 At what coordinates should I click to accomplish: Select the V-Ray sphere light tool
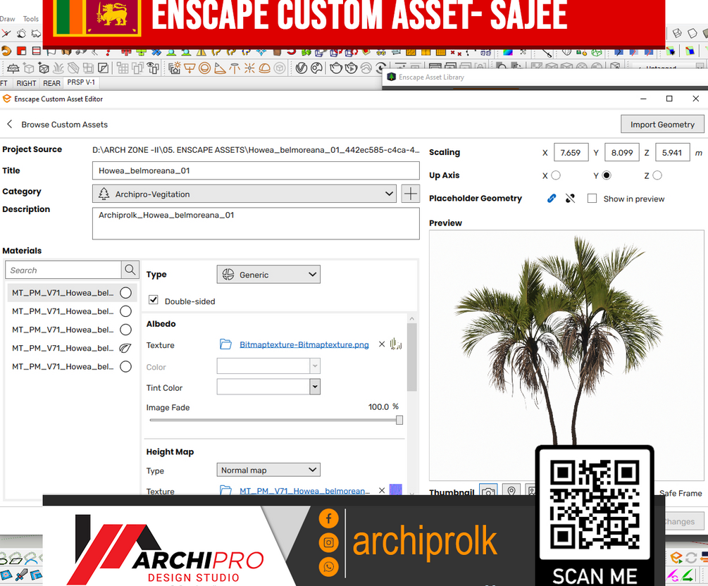click(x=204, y=68)
